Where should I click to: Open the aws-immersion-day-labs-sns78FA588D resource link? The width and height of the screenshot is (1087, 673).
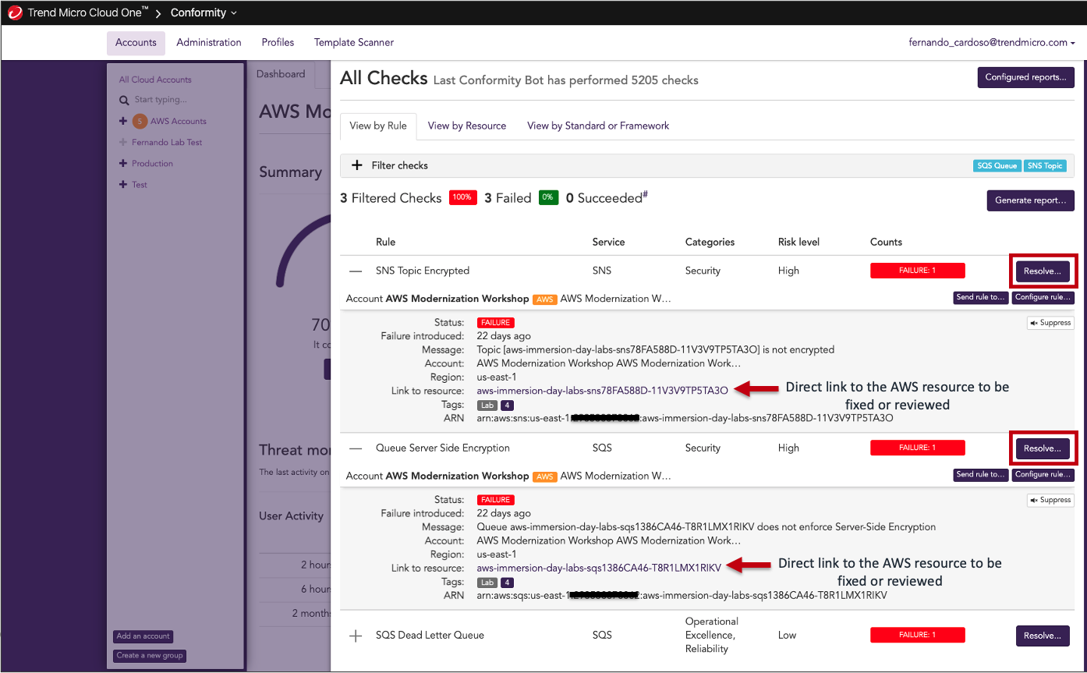click(602, 391)
